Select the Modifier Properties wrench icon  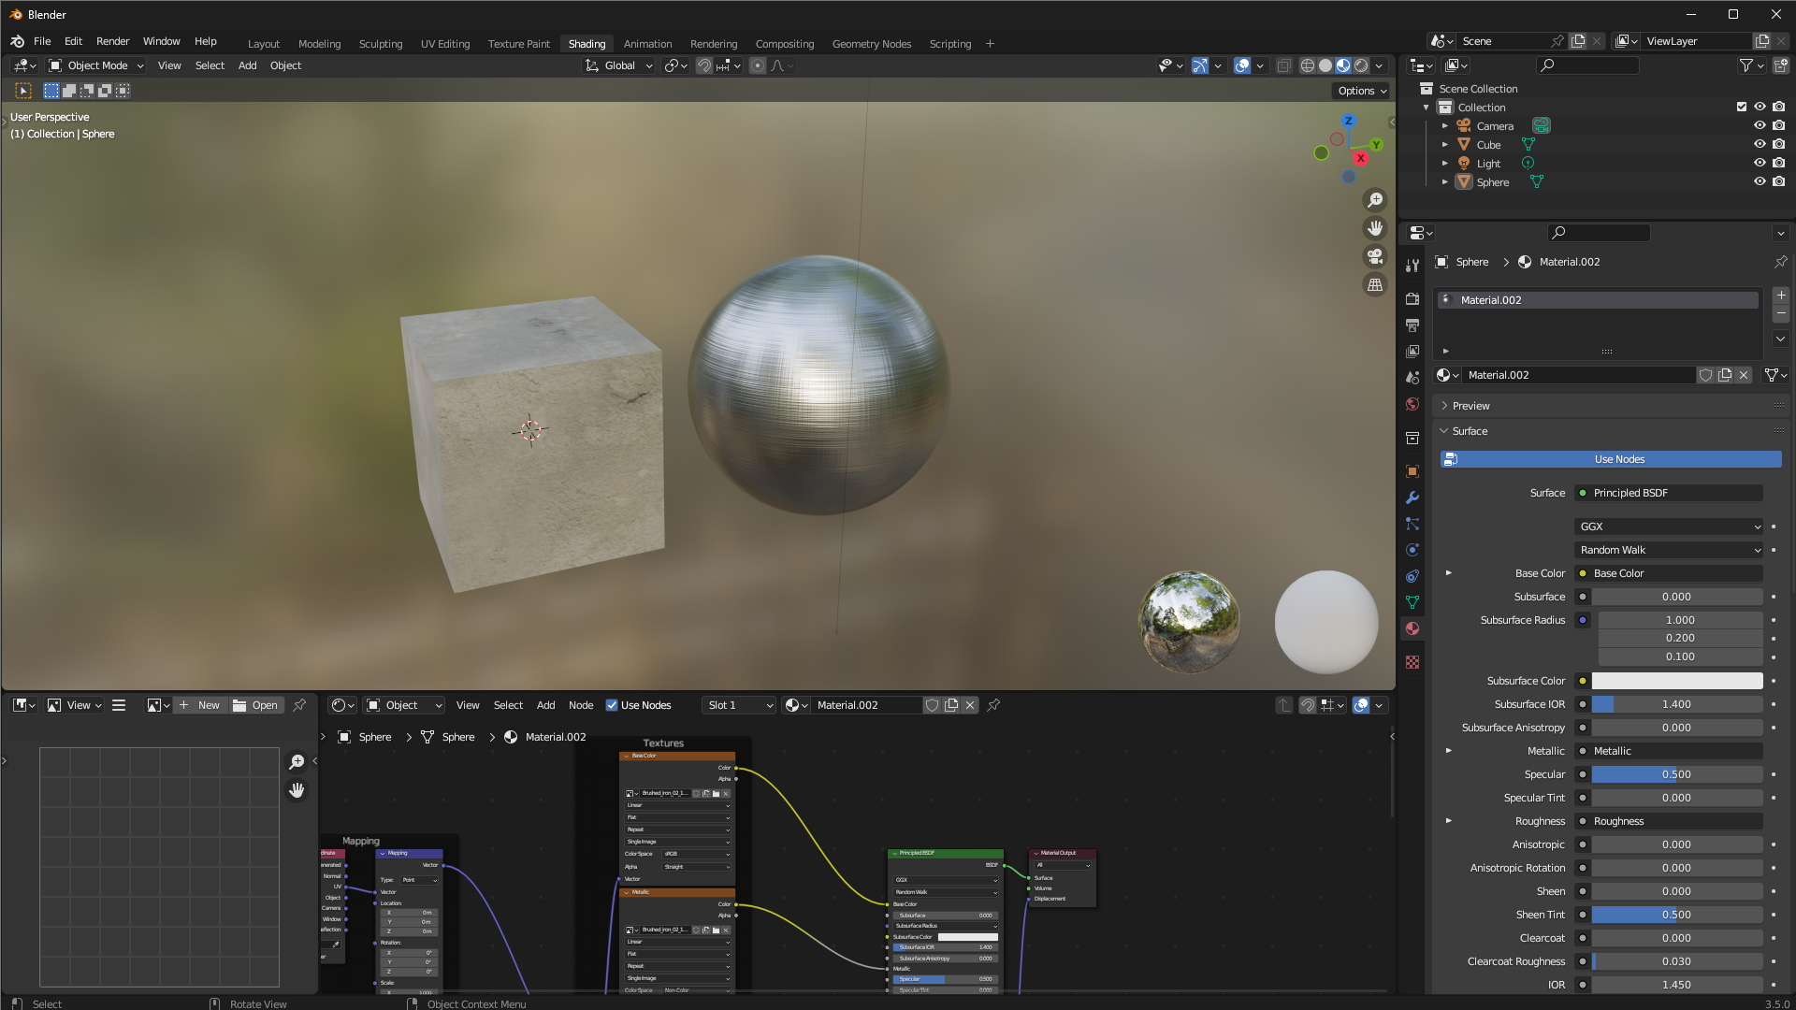1412,498
